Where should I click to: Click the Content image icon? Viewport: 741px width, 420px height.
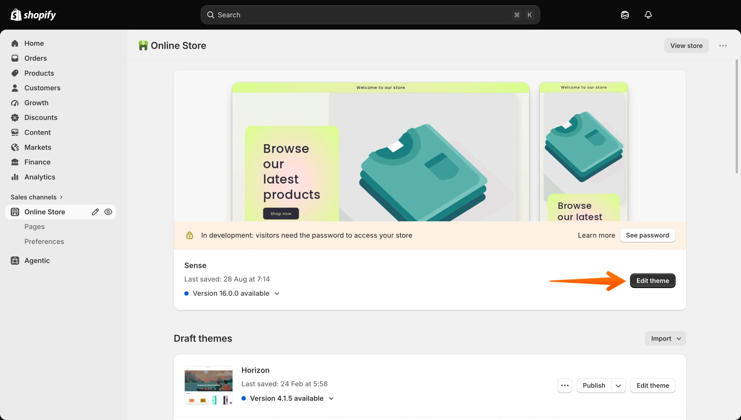(15, 132)
